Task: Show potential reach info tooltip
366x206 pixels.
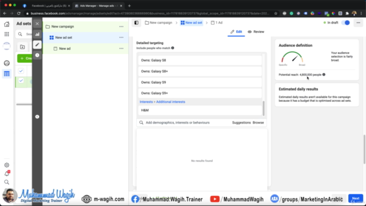Action: [x=324, y=74]
